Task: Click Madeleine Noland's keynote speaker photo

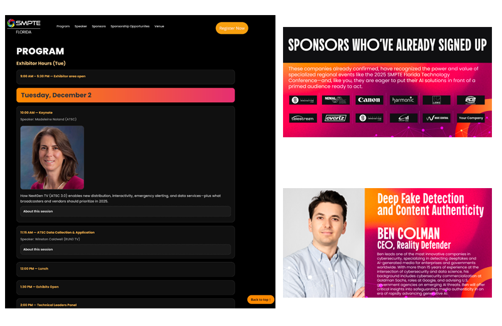Action: click(x=52, y=157)
